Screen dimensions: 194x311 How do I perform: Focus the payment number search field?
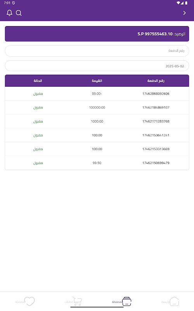97,51
